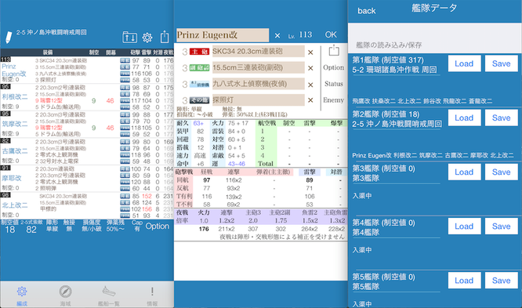
Task: Save to 第3艦隊 slot
Action: pos(501,172)
